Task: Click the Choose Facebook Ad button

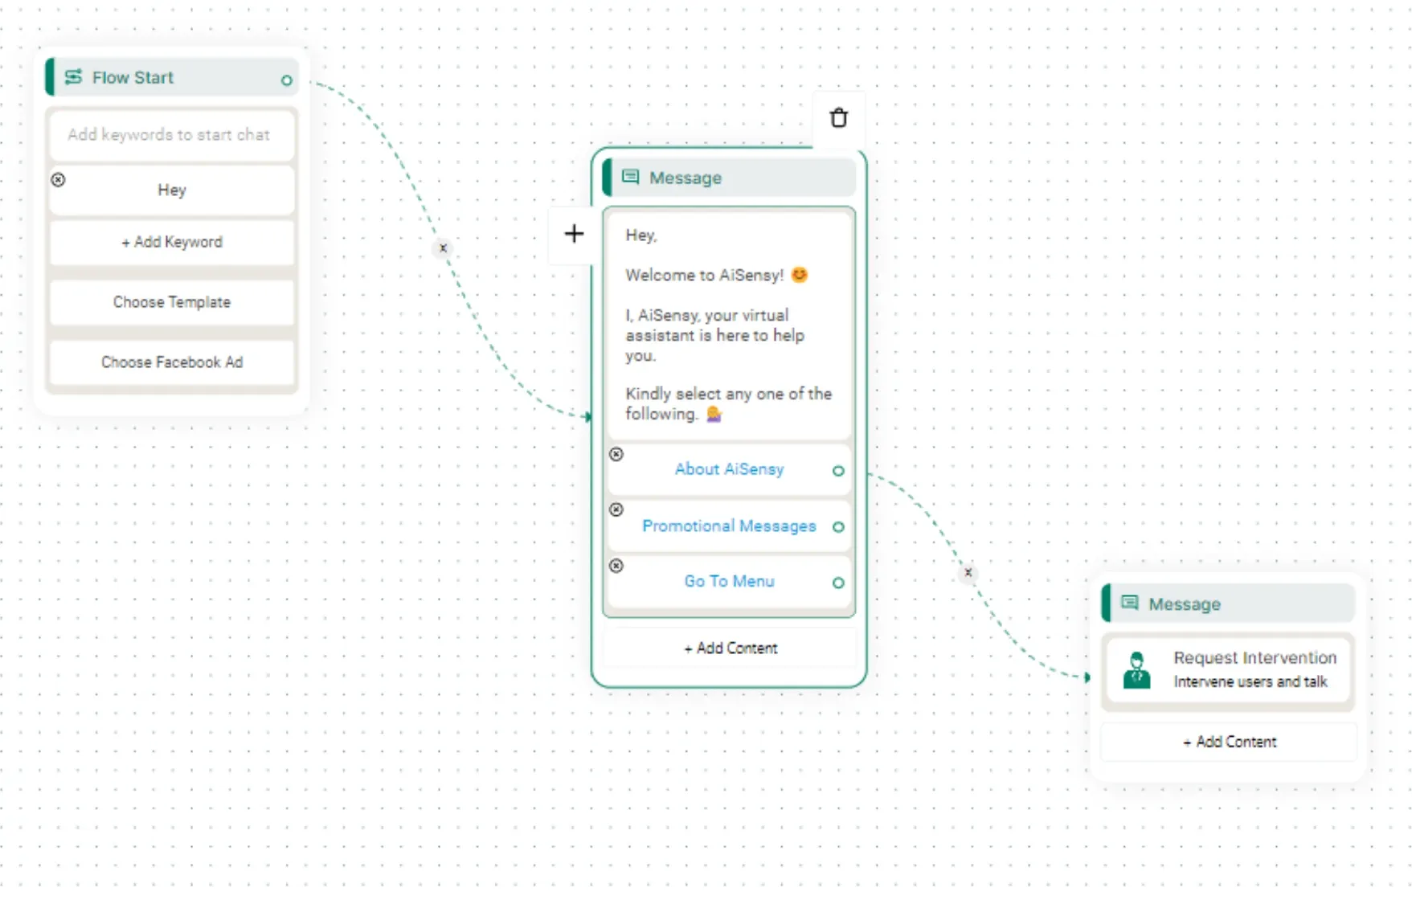Action: [x=171, y=362]
